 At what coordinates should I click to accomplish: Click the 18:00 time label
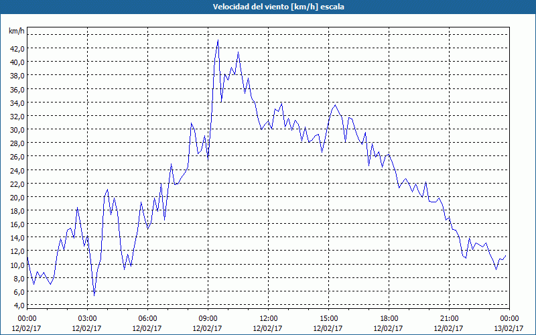[x=389, y=319]
